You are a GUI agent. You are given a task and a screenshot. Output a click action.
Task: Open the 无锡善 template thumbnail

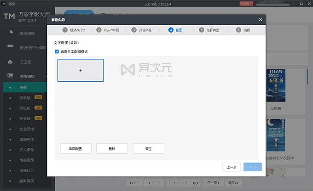click(x=276, y=85)
